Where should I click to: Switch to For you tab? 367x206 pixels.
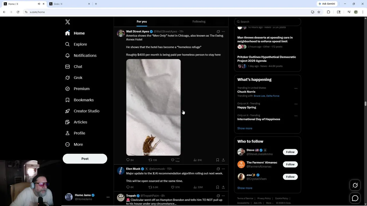click(142, 21)
